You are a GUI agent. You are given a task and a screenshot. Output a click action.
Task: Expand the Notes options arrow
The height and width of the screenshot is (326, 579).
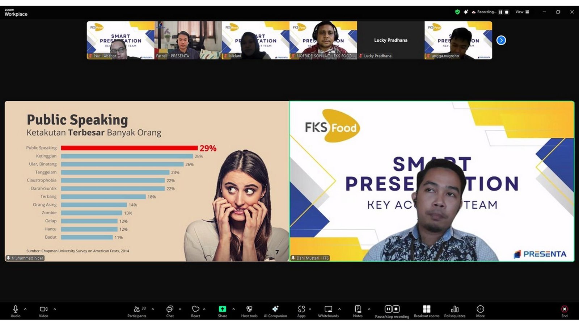(x=369, y=309)
